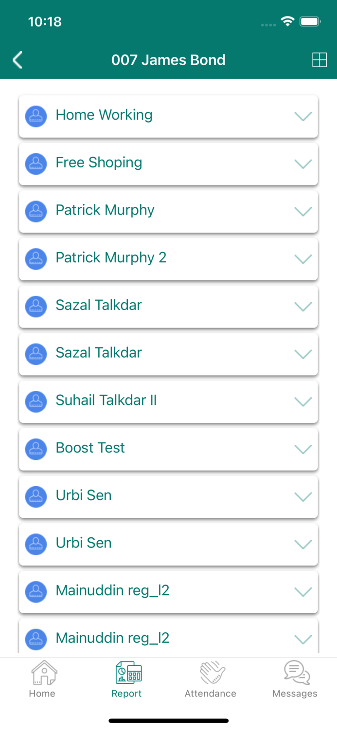337x730 pixels.
Task: Switch to the Report tab
Action: pyautogui.click(x=127, y=679)
